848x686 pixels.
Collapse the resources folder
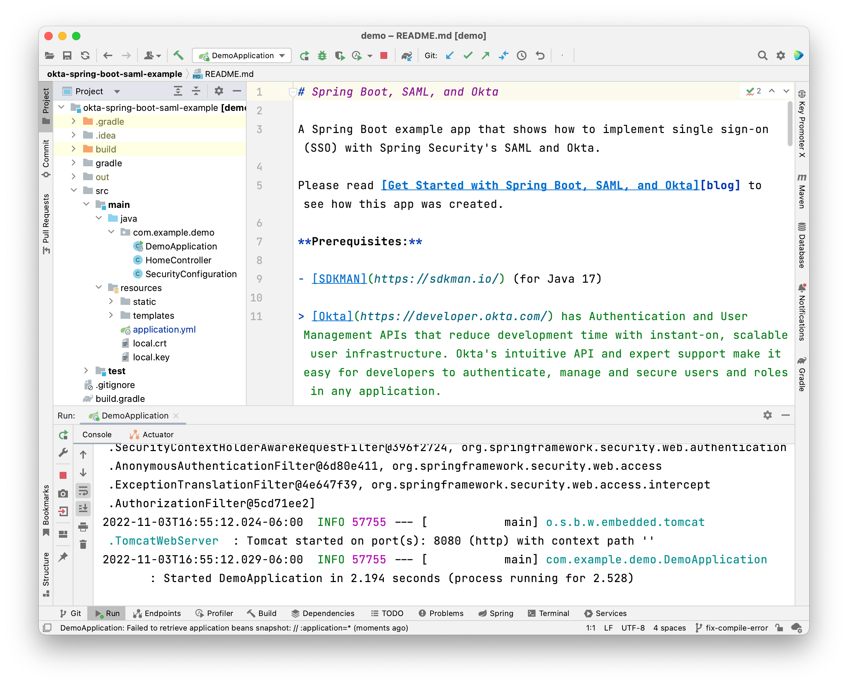(99, 288)
